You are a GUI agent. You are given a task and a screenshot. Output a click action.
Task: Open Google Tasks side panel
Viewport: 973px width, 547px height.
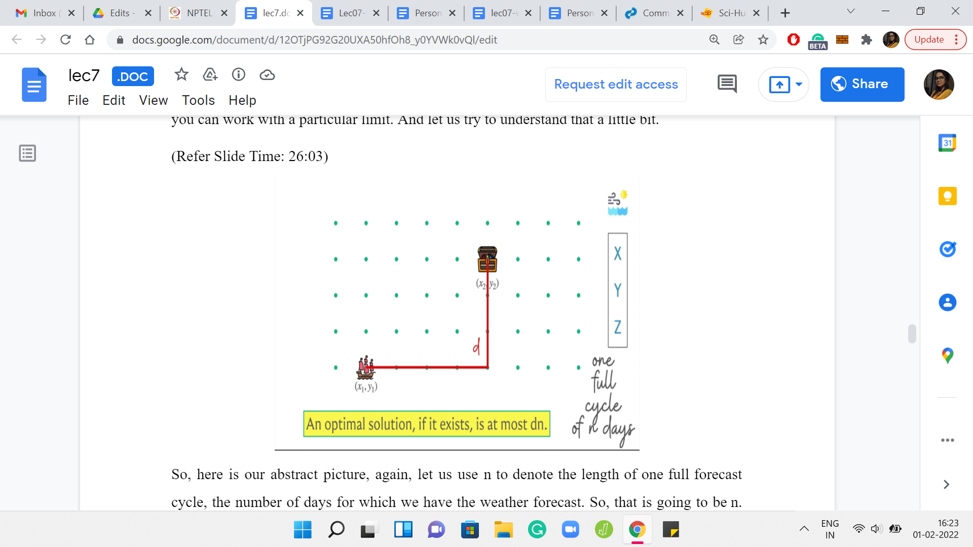click(947, 249)
